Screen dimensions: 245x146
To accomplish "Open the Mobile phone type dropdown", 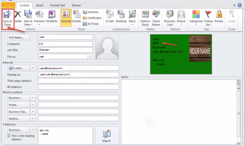I will point(33,119).
